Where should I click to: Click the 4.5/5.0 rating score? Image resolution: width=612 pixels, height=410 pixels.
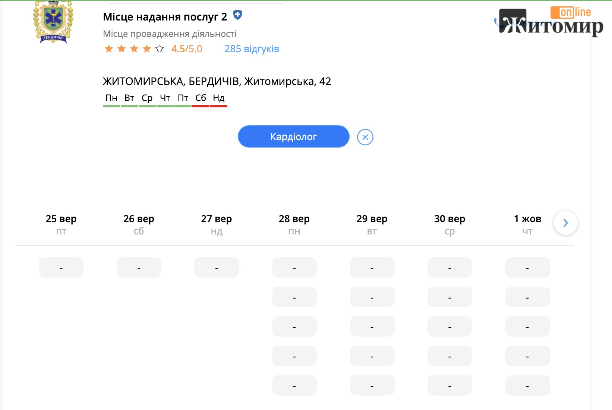coord(187,49)
